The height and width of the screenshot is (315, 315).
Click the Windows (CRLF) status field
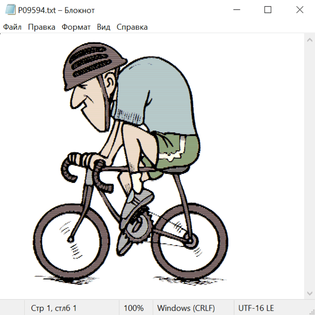pyautogui.click(x=186, y=308)
